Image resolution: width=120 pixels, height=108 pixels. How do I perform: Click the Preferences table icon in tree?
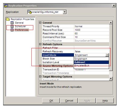[x=12, y=30]
